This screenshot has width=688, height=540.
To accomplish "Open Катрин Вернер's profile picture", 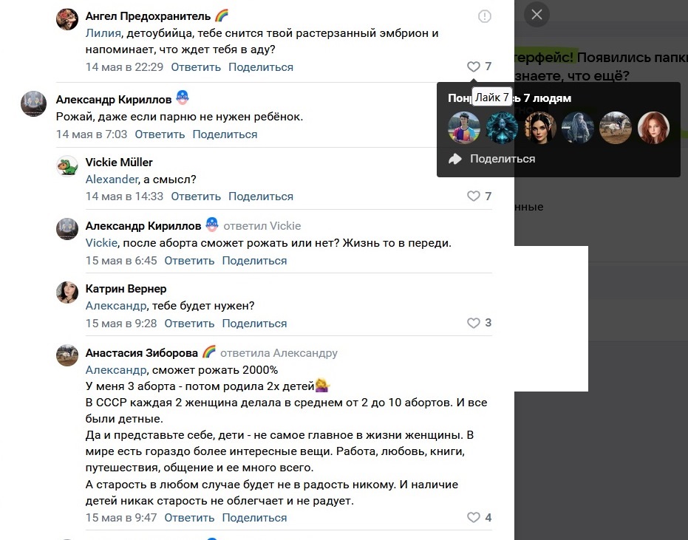I will [x=67, y=293].
